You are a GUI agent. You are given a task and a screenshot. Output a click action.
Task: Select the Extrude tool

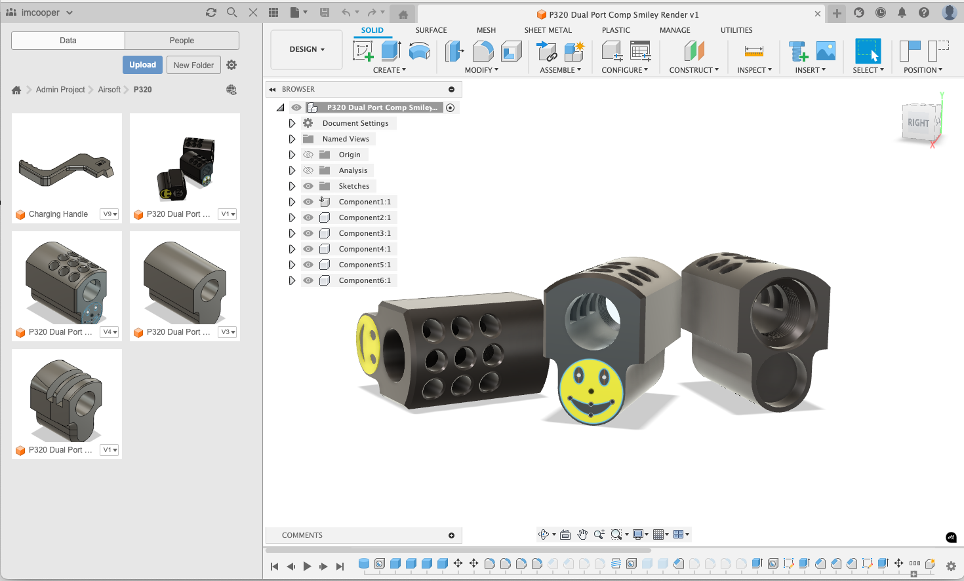click(x=392, y=51)
